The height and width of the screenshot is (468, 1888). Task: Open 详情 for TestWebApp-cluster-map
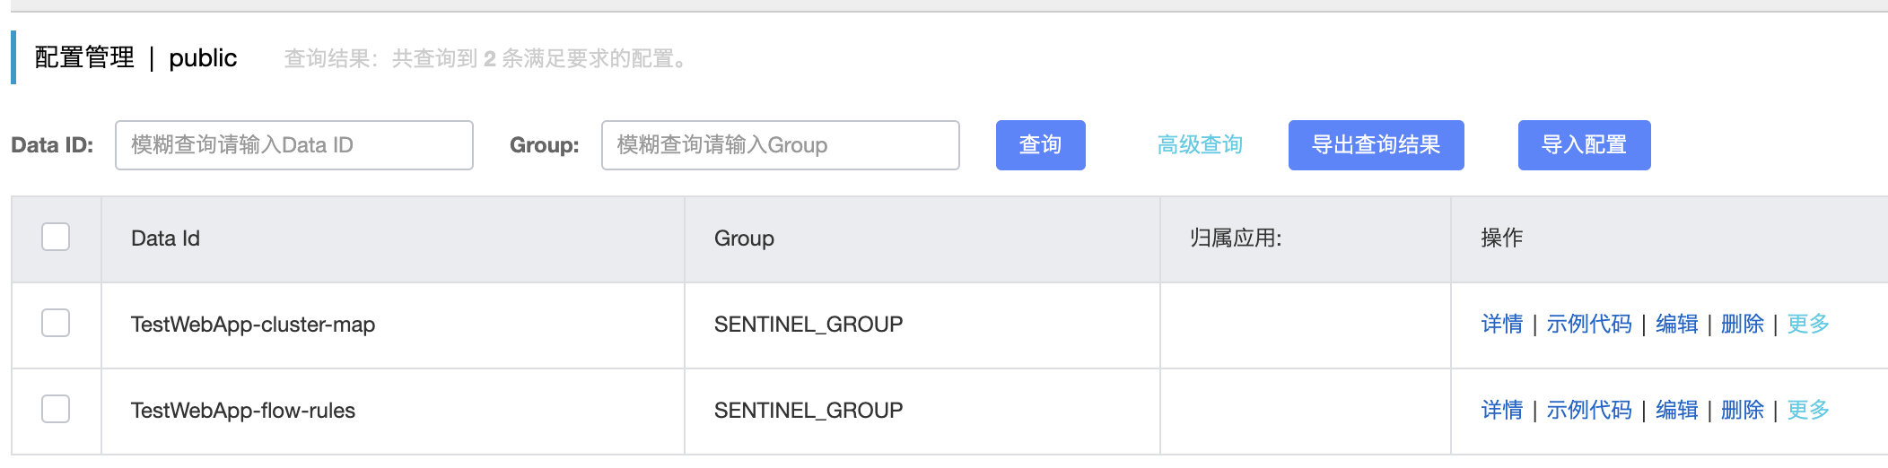pyautogui.click(x=1501, y=324)
